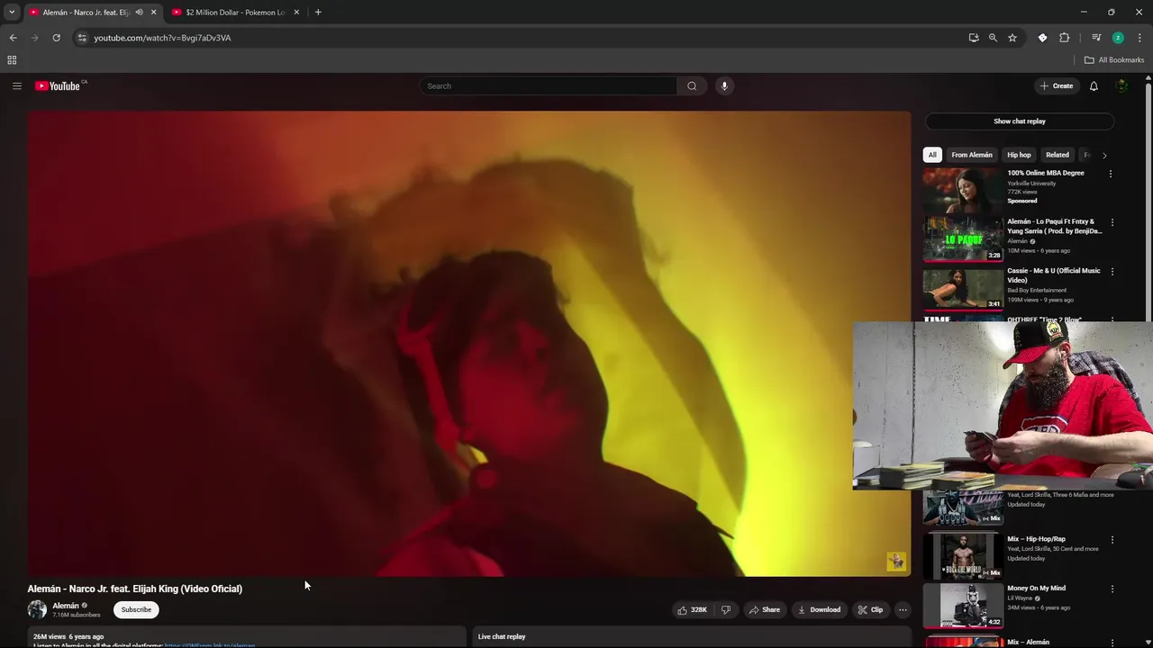This screenshot has width=1153, height=648.
Task: Select the From Alemán filter chip
Action: [972, 155]
